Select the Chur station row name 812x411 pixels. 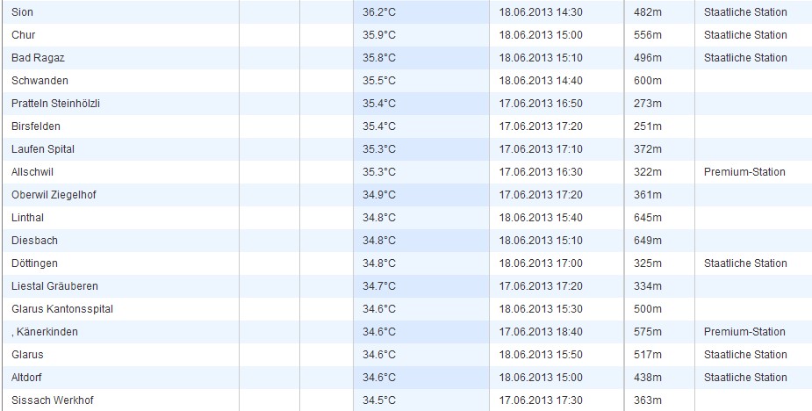[24, 35]
